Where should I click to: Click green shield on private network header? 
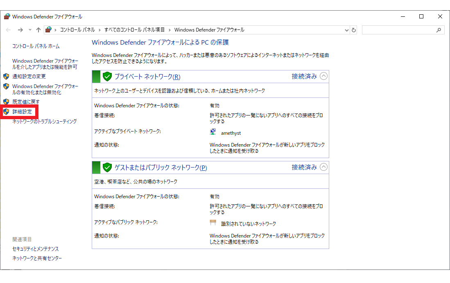107,77
